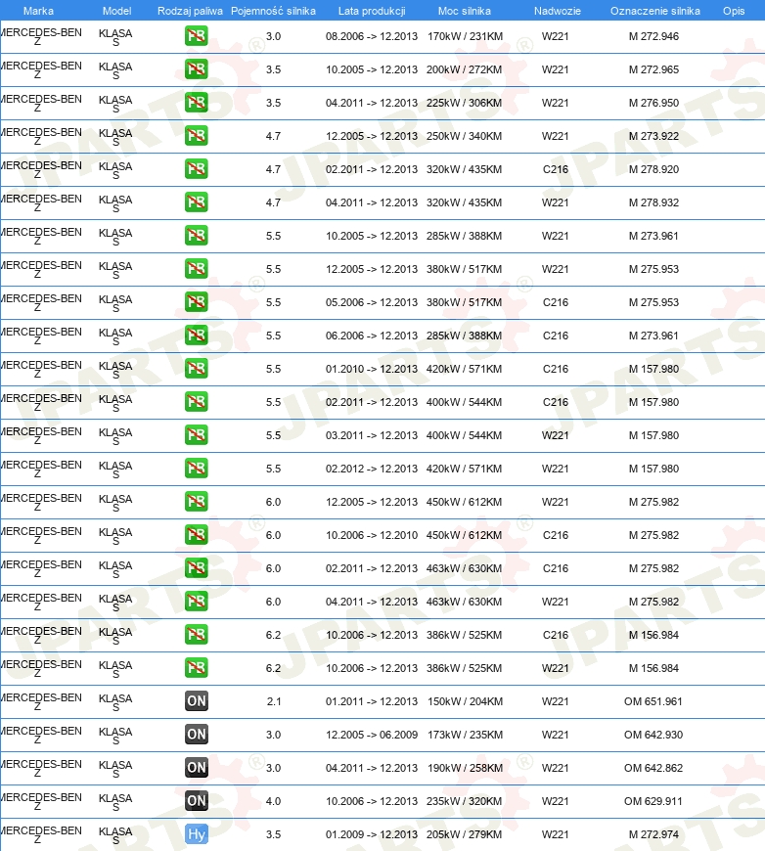Click production dates 08.2006 -> 12.2013

pyautogui.click(x=372, y=36)
